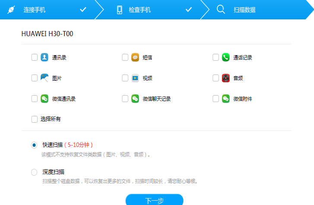Click the 通讯录 label text
Screen dimensions: 314x205
[x=59, y=57]
